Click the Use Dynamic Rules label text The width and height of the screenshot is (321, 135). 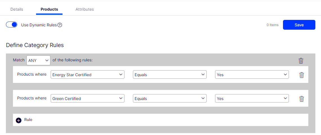pyautogui.click(x=39, y=25)
